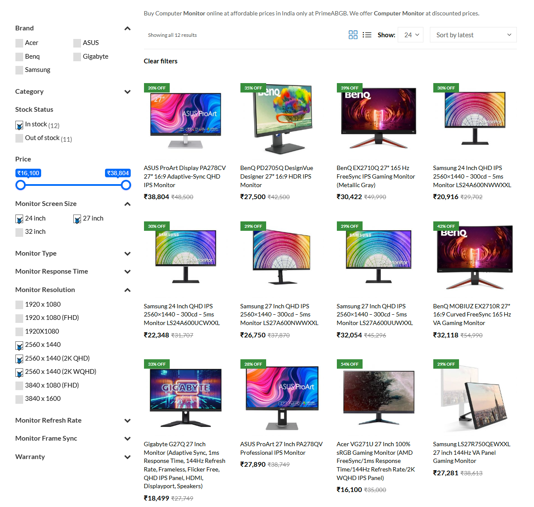
Task: Open the BenQ MOBIUZ EX2710R curved monitor image
Action: click(475, 257)
